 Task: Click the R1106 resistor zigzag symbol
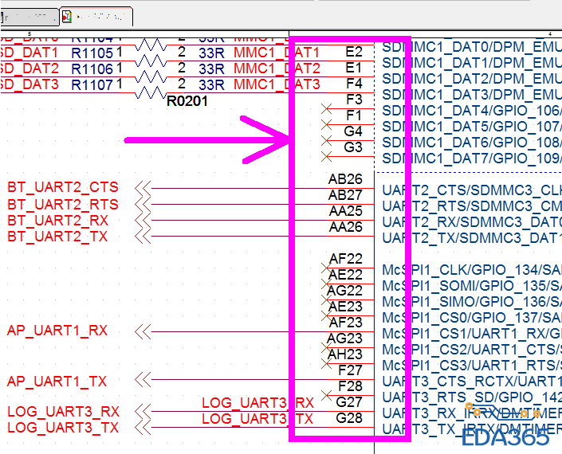[x=151, y=76]
